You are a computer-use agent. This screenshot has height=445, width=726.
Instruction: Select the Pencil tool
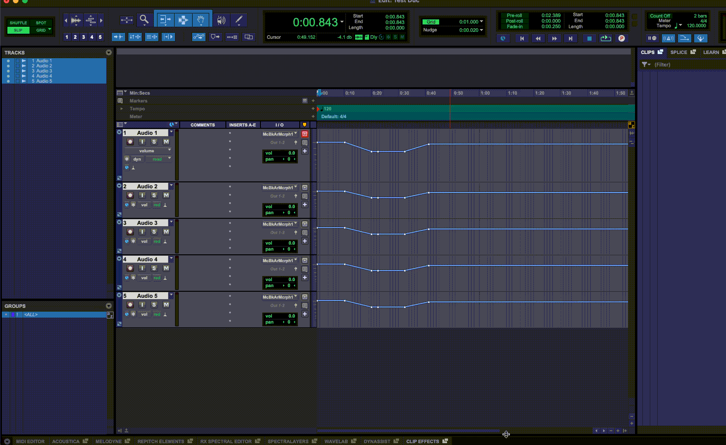[239, 20]
